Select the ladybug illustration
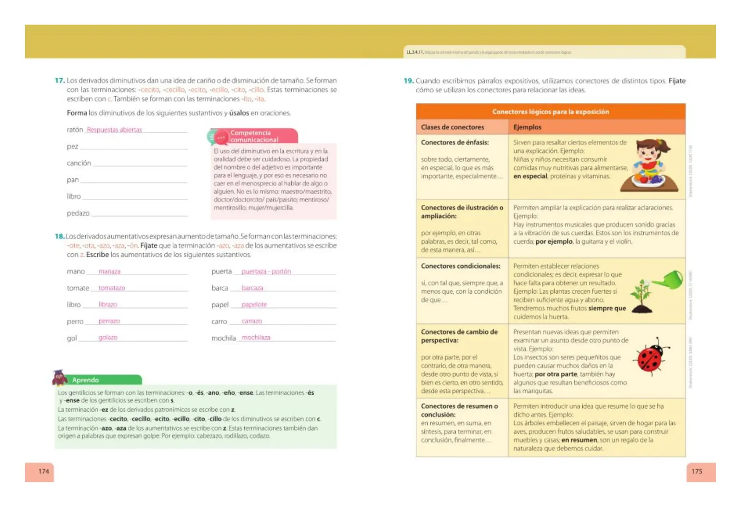This screenshot has height=524, width=741. (653, 356)
